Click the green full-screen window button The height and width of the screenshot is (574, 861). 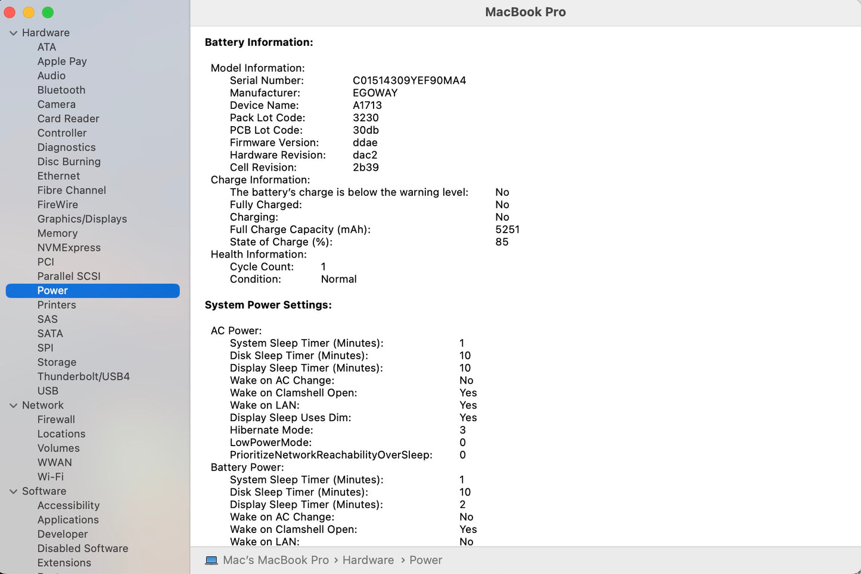[x=48, y=12]
